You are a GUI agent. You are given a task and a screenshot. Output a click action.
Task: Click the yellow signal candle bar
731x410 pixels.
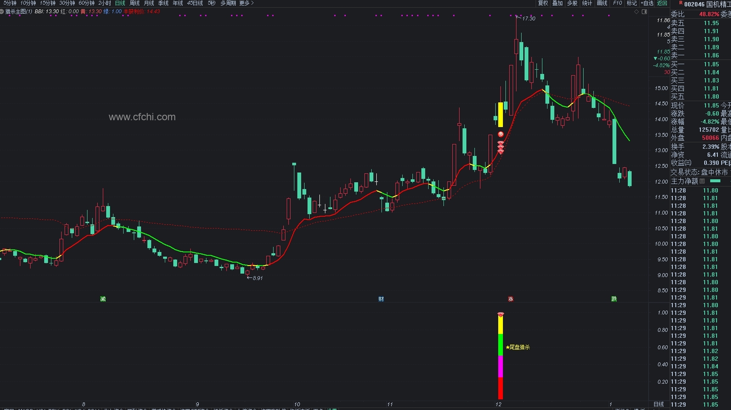(x=500, y=114)
